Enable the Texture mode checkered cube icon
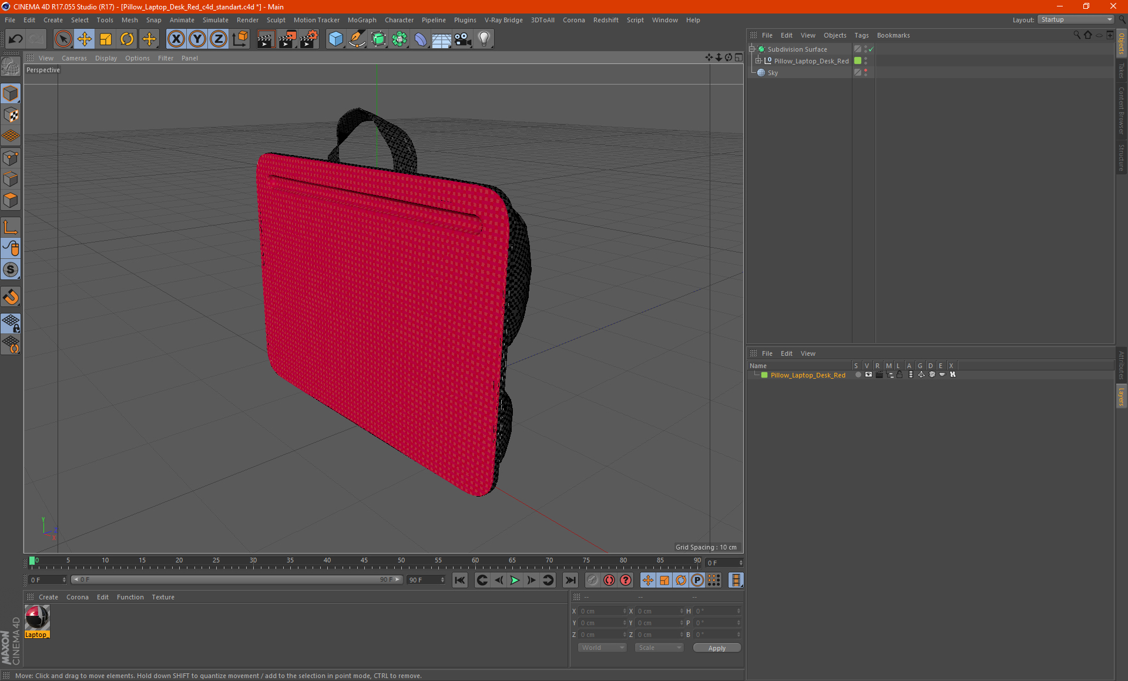 [x=11, y=115]
